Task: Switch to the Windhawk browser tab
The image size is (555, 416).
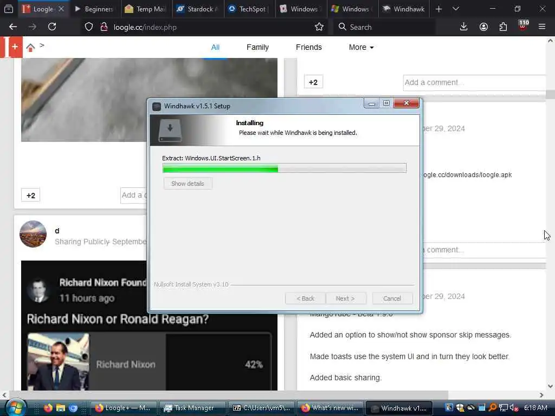Action: pos(404,9)
